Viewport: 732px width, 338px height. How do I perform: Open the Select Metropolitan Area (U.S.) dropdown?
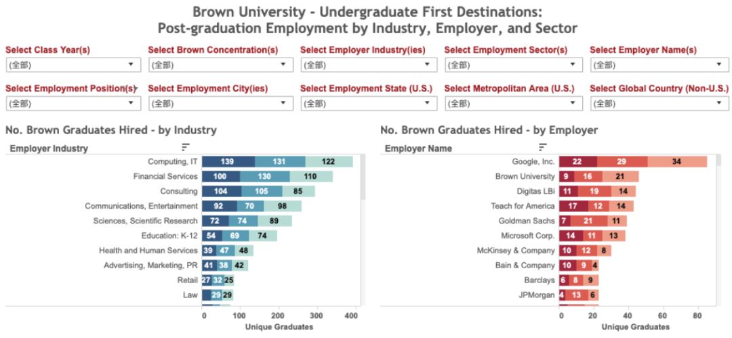[x=514, y=104]
